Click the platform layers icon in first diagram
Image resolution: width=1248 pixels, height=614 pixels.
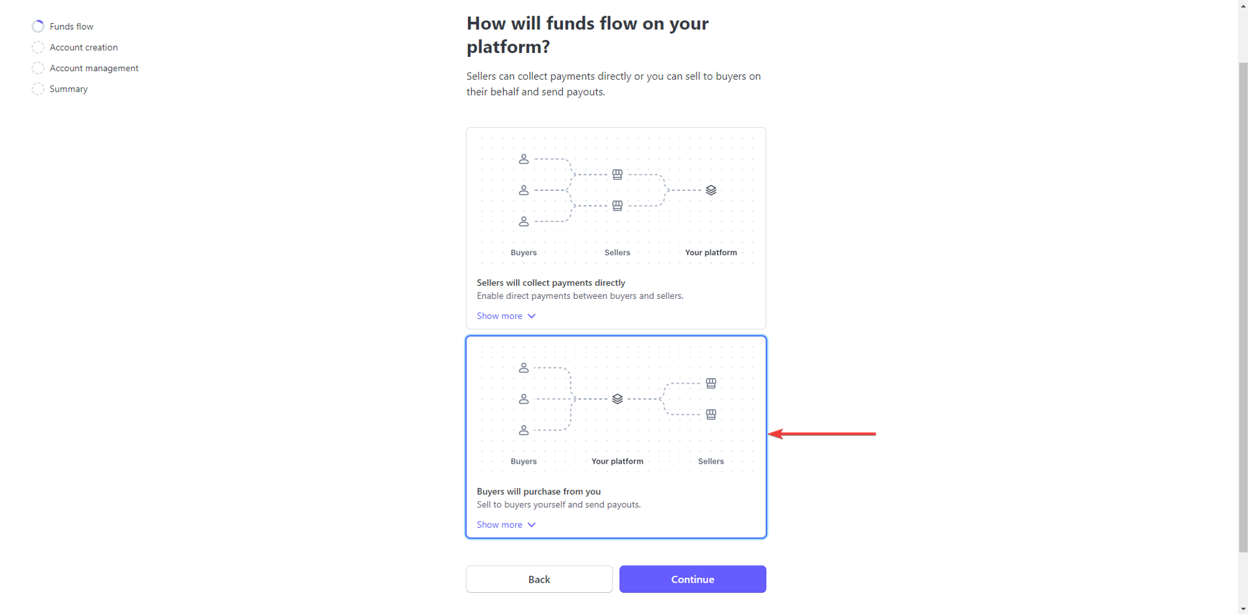tap(711, 190)
